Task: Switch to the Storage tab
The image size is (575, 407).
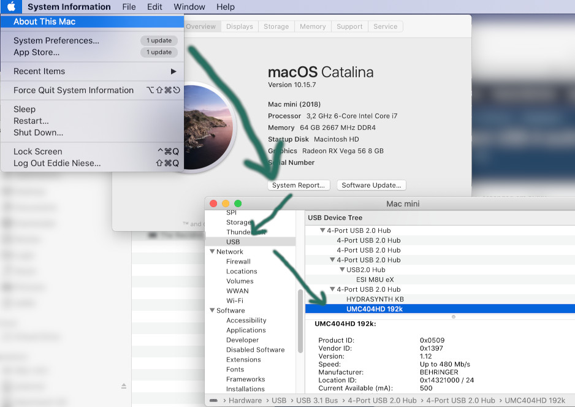Action: (276, 26)
